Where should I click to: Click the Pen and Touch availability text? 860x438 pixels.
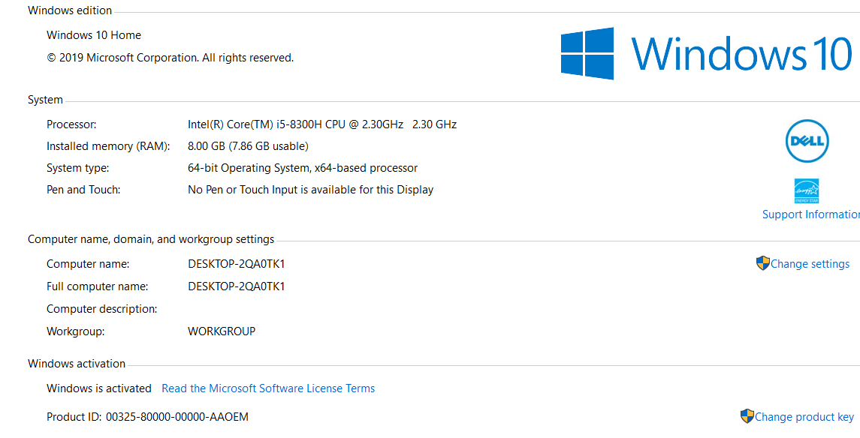tap(310, 190)
